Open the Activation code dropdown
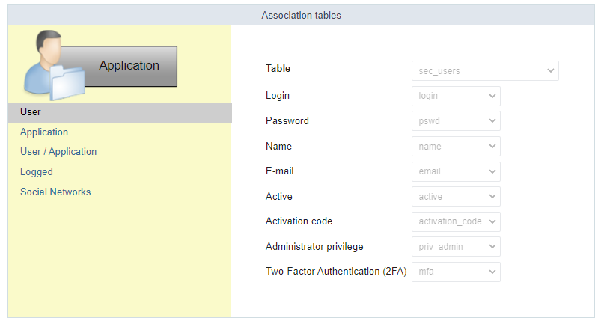The height and width of the screenshot is (324, 601). point(455,221)
